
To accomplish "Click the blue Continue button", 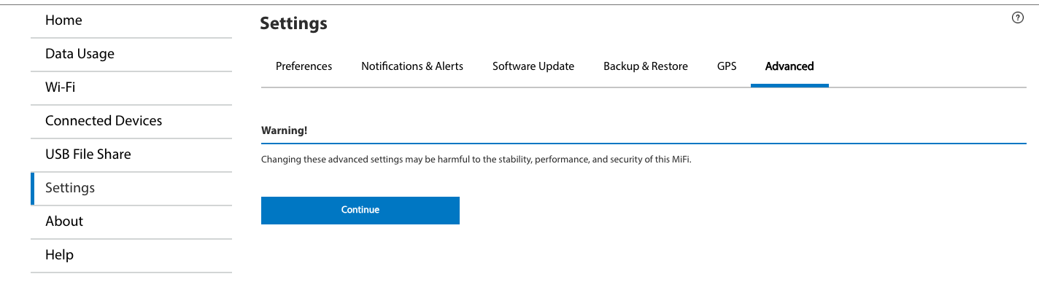I will 360,210.
